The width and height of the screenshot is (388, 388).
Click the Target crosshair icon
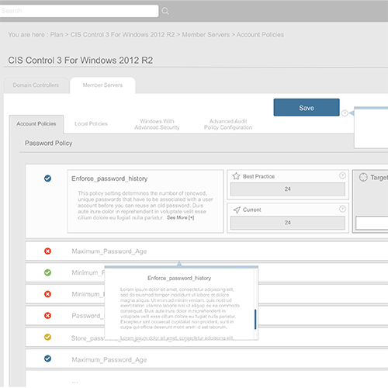pyautogui.click(x=363, y=177)
